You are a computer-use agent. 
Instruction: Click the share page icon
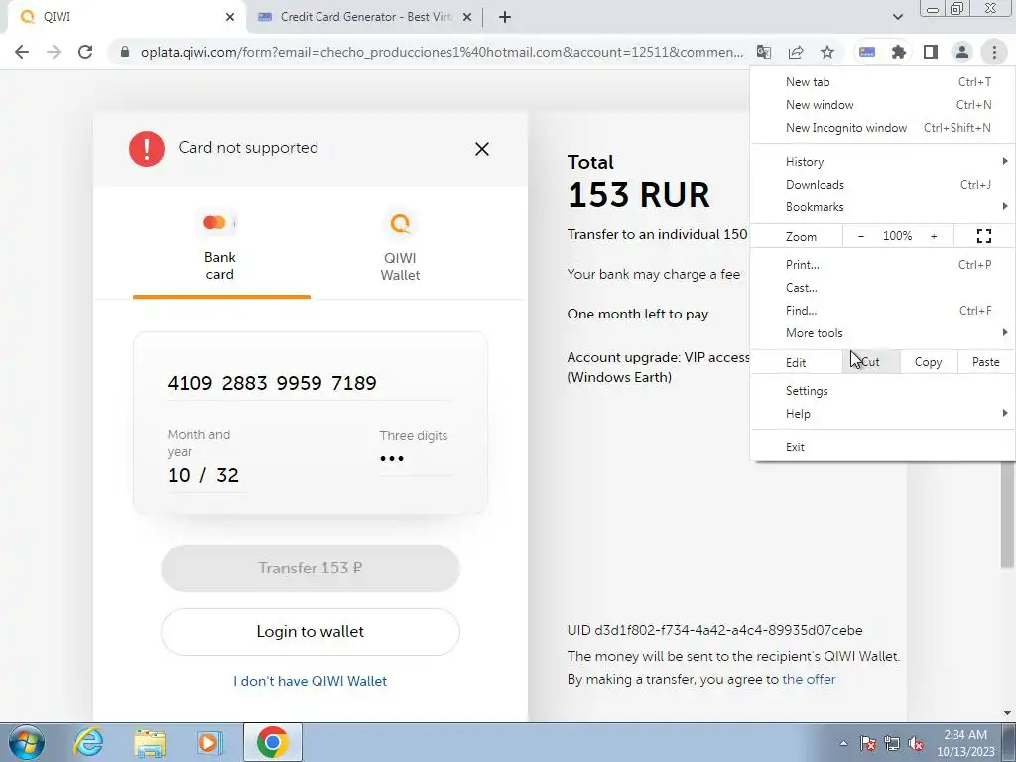click(796, 52)
